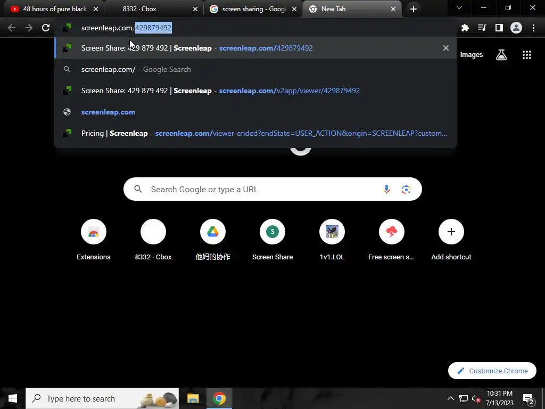
Task: Close the 48 hours of pure black tab
Action: click(x=96, y=9)
